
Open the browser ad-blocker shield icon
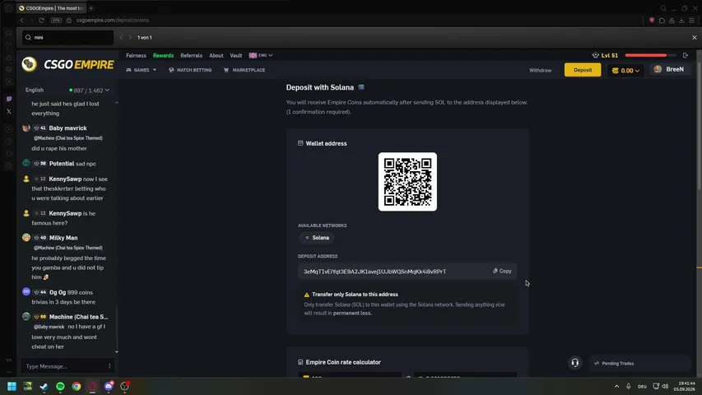click(652, 20)
